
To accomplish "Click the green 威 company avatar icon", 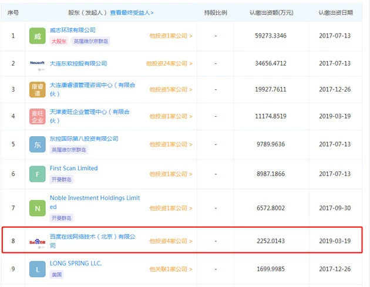I will [x=37, y=36].
